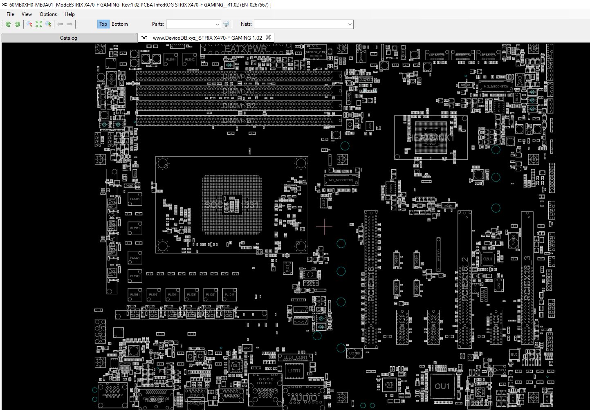This screenshot has height=410, width=590.
Task: Go back using the left arrow icon
Action: click(x=60, y=25)
